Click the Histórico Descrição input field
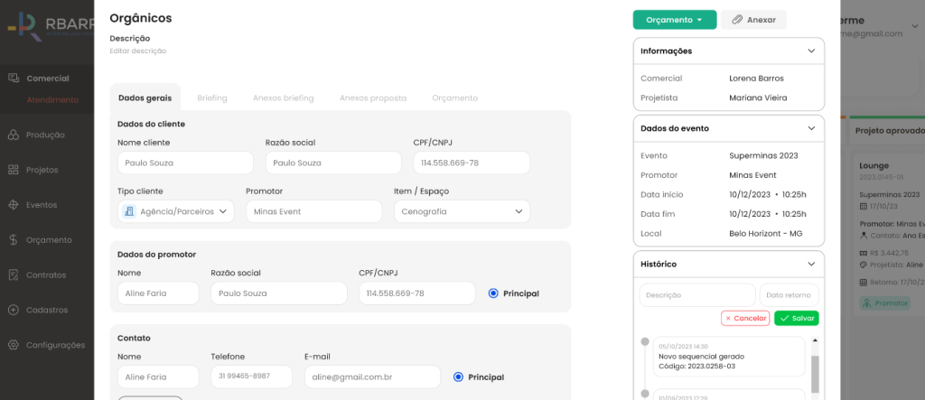The height and width of the screenshot is (400, 925). [696, 295]
